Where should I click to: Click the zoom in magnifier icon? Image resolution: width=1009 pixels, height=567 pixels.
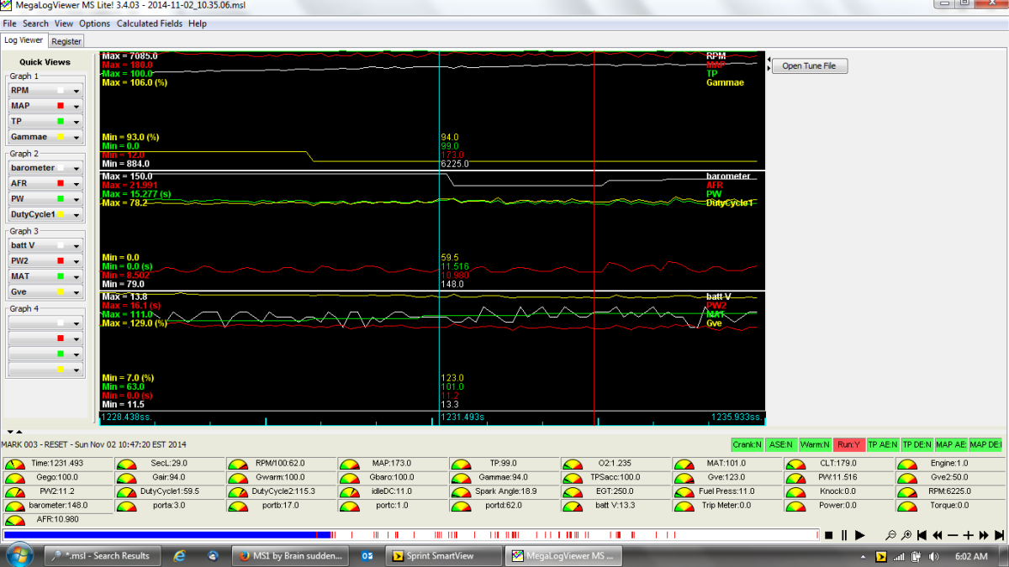[906, 535]
